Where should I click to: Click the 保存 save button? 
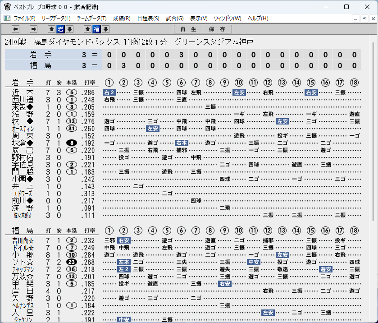coord(217,29)
